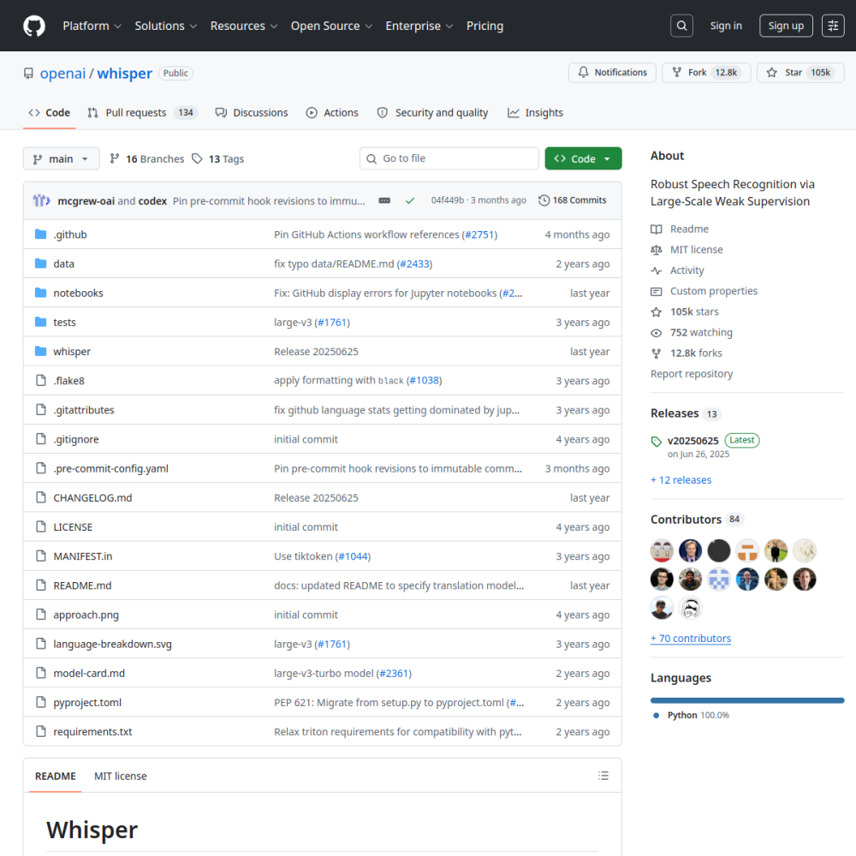Open the openai owner link
This screenshot has width=856, height=856.
point(62,73)
